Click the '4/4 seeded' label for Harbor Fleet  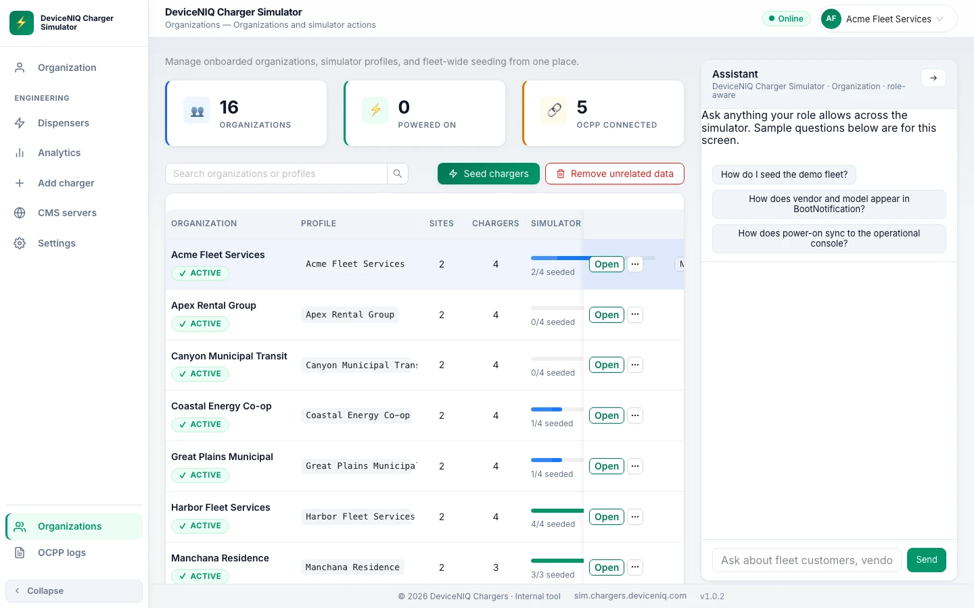coord(553,524)
